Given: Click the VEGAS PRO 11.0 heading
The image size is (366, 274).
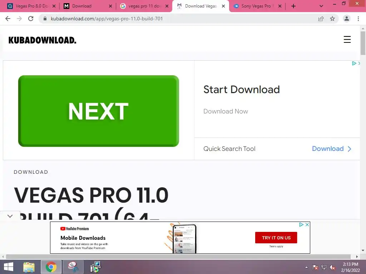Looking at the screenshot, I should tap(91, 195).
